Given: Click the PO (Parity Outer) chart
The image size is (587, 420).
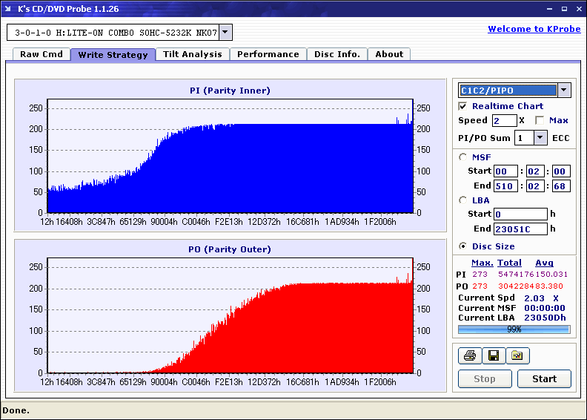Looking at the screenshot, I should tap(231, 315).
